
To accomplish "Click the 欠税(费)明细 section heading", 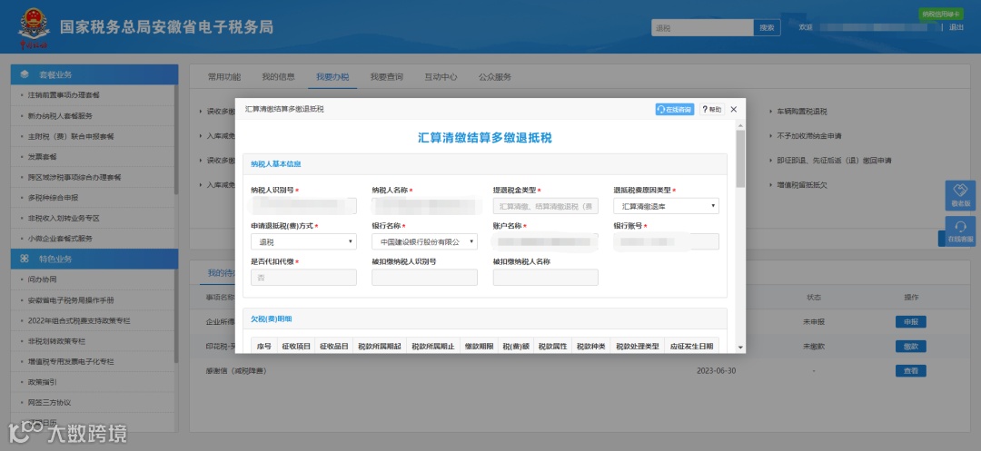I will coord(272,319).
